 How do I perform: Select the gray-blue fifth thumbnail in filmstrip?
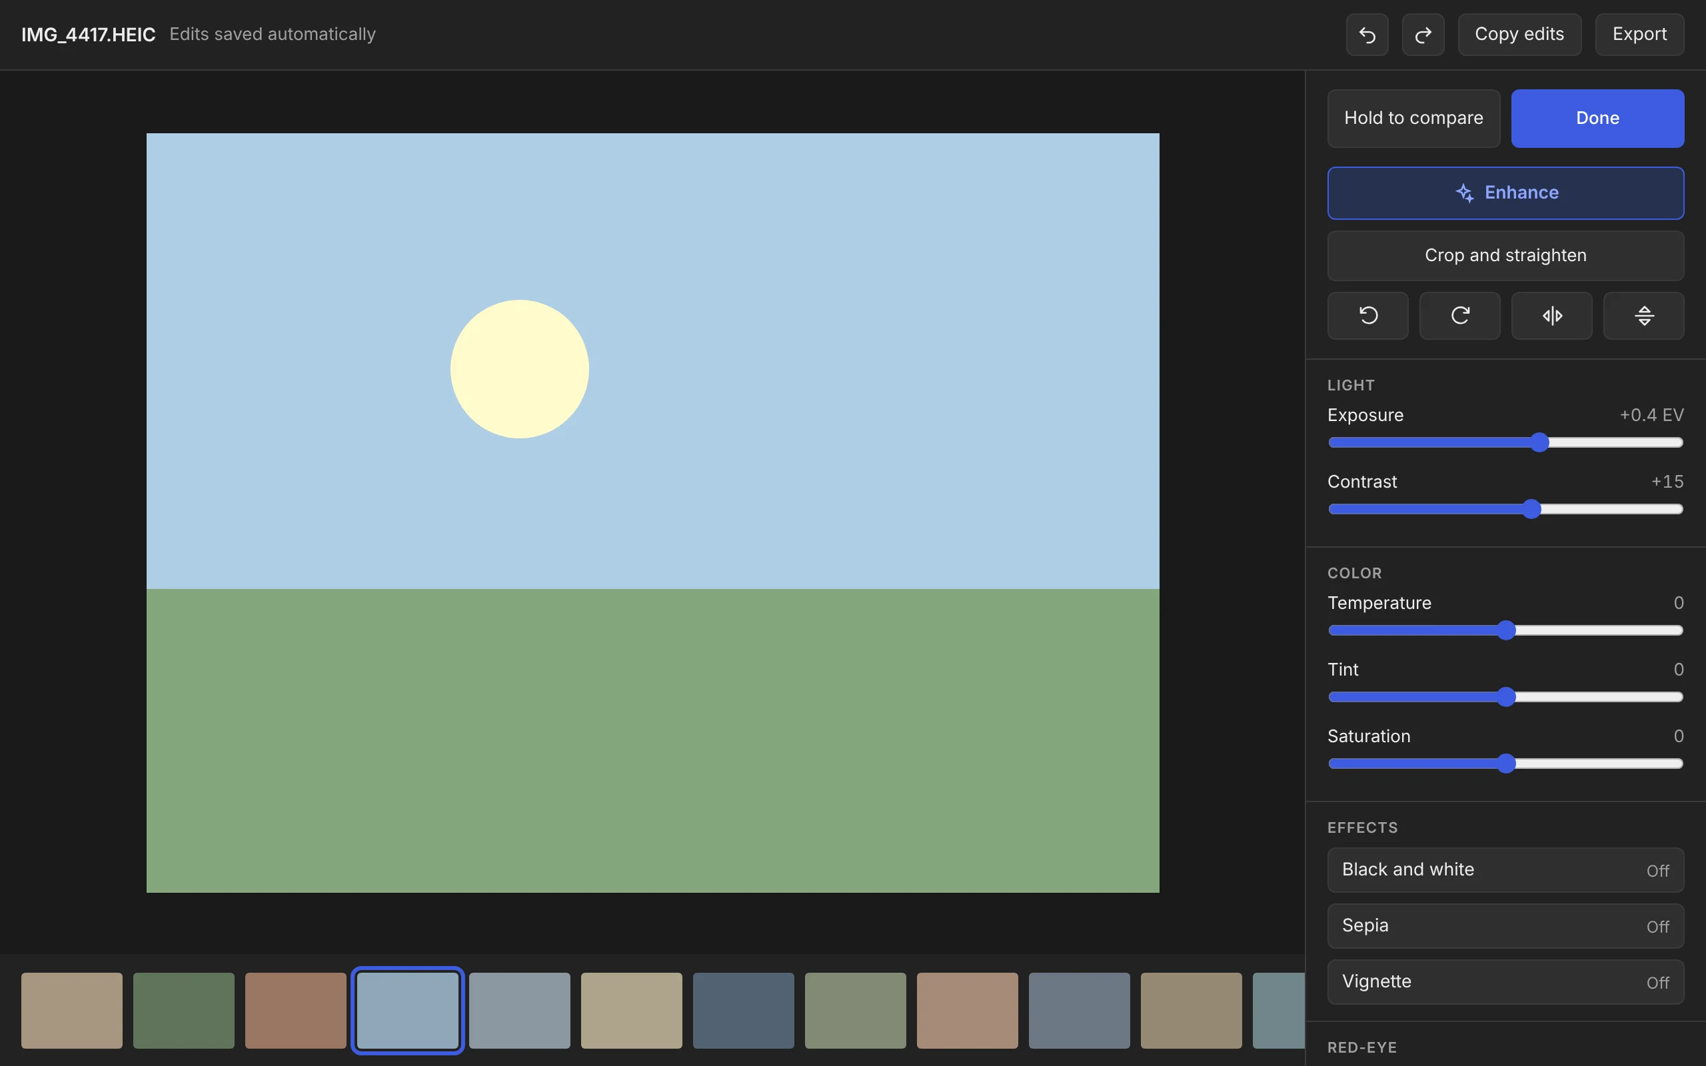click(520, 1010)
